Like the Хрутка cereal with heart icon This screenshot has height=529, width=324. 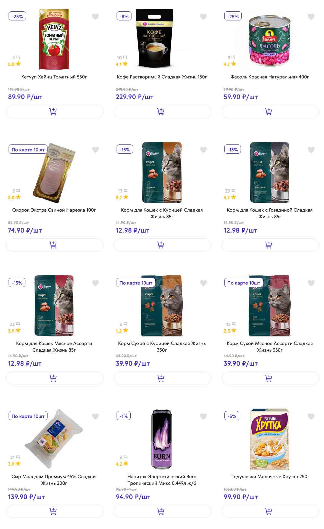point(311,416)
